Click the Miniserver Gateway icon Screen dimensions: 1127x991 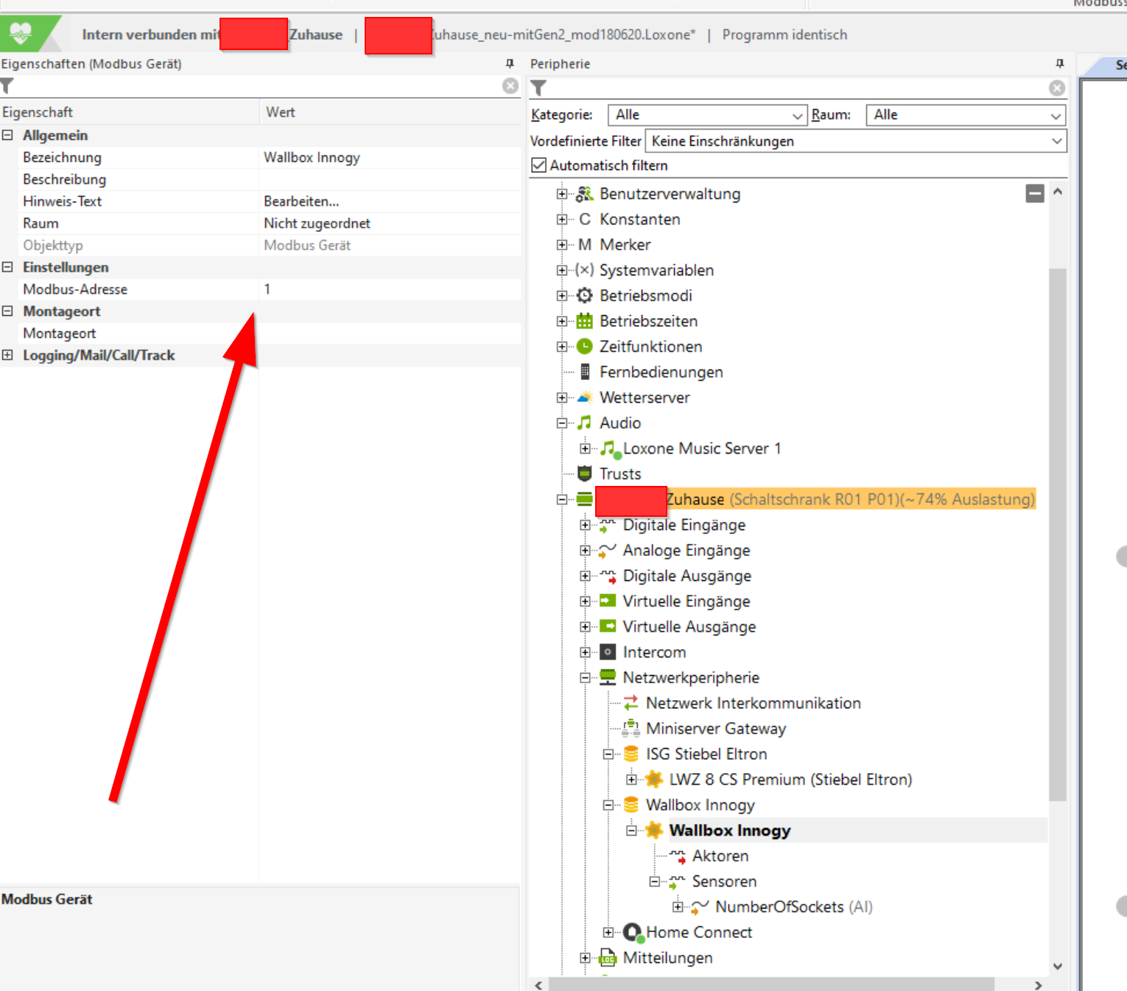[631, 728]
